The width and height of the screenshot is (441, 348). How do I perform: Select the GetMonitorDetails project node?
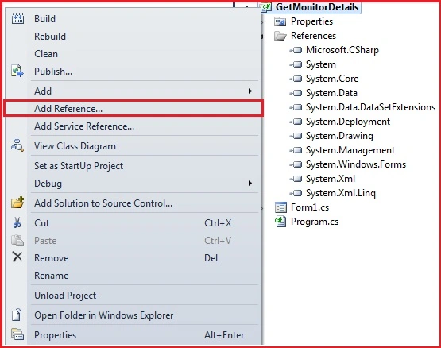tap(317, 7)
